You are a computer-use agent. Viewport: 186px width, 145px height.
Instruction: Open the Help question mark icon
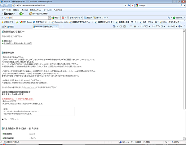coord(179,26)
